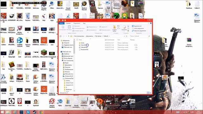Open the Поделиться ribbon tab

tap(77, 23)
